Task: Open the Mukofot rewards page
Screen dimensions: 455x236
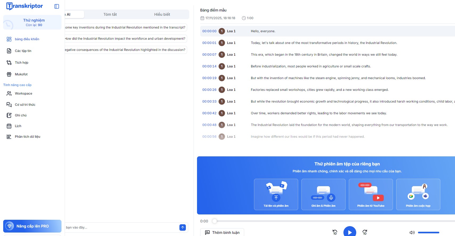Action: tap(21, 74)
